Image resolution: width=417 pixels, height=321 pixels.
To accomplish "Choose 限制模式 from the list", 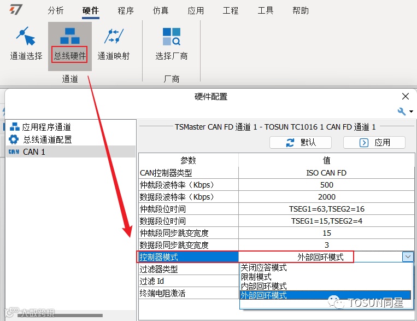I will pyautogui.click(x=326, y=277).
